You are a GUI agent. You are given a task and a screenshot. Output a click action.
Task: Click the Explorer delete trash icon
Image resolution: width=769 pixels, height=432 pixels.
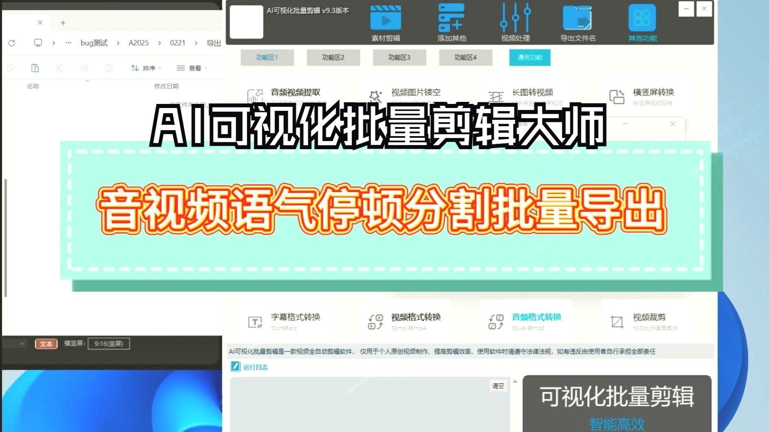point(109,68)
